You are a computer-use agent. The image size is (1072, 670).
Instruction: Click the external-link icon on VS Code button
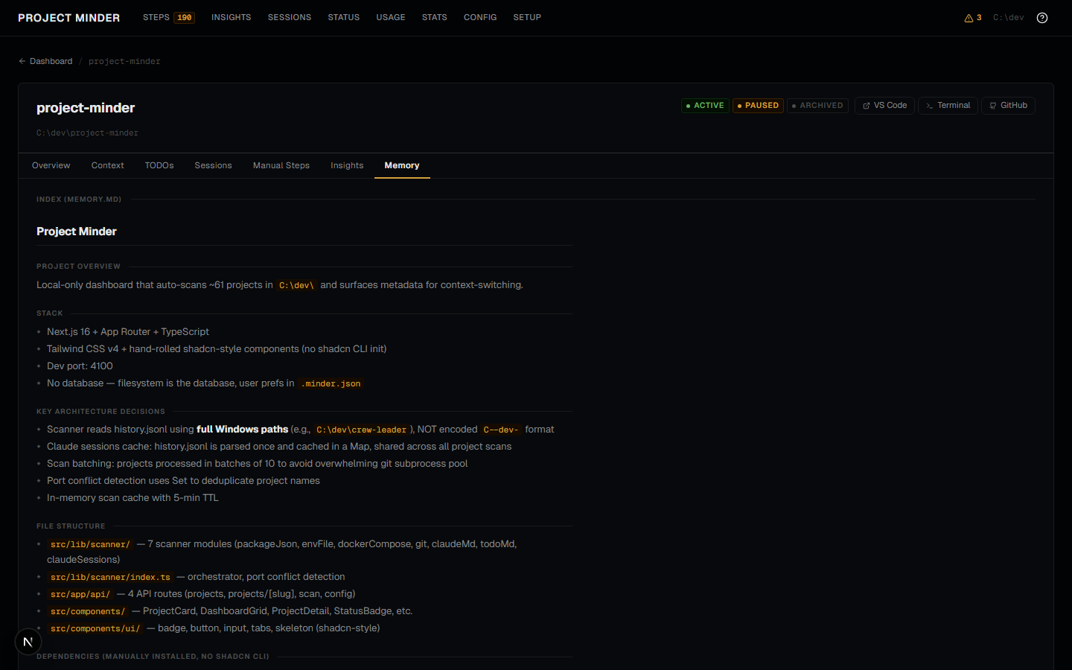pyautogui.click(x=866, y=105)
